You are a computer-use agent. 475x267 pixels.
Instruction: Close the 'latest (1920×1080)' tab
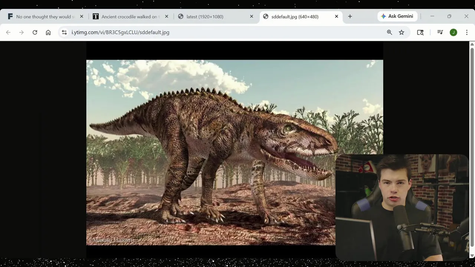(x=252, y=16)
